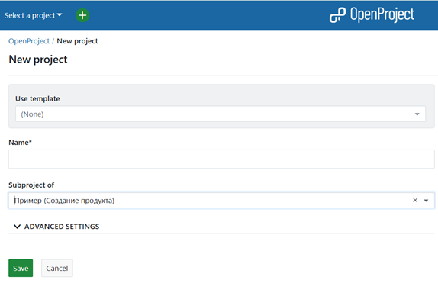This screenshot has width=438, height=293.
Task: Clear the Subproject of selection
Action: click(x=415, y=200)
